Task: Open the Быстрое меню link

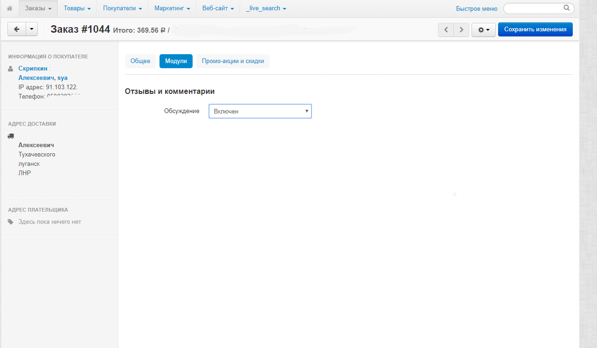Action: pyautogui.click(x=476, y=8)
